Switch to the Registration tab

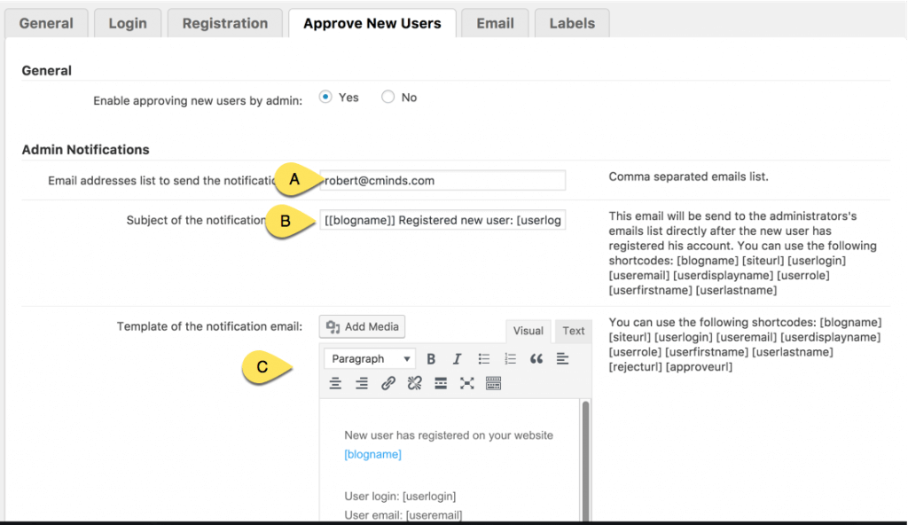pyautogui.click(x=225, y=24)
